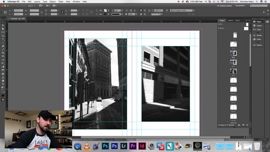This screenshot has width=270, height=152.
Task: Click the X position input field
Action: coord(19,11)
